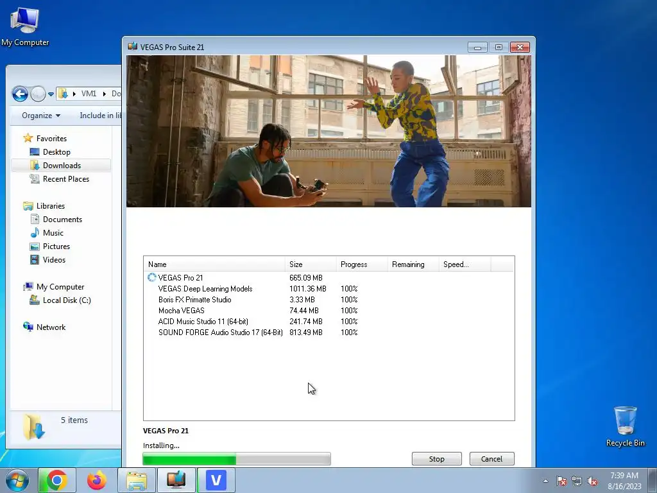Expand the arrow after VM1 in the address bar
Image resolution: width=657 pixels, height=493 pixels.
tap(105, 94)
